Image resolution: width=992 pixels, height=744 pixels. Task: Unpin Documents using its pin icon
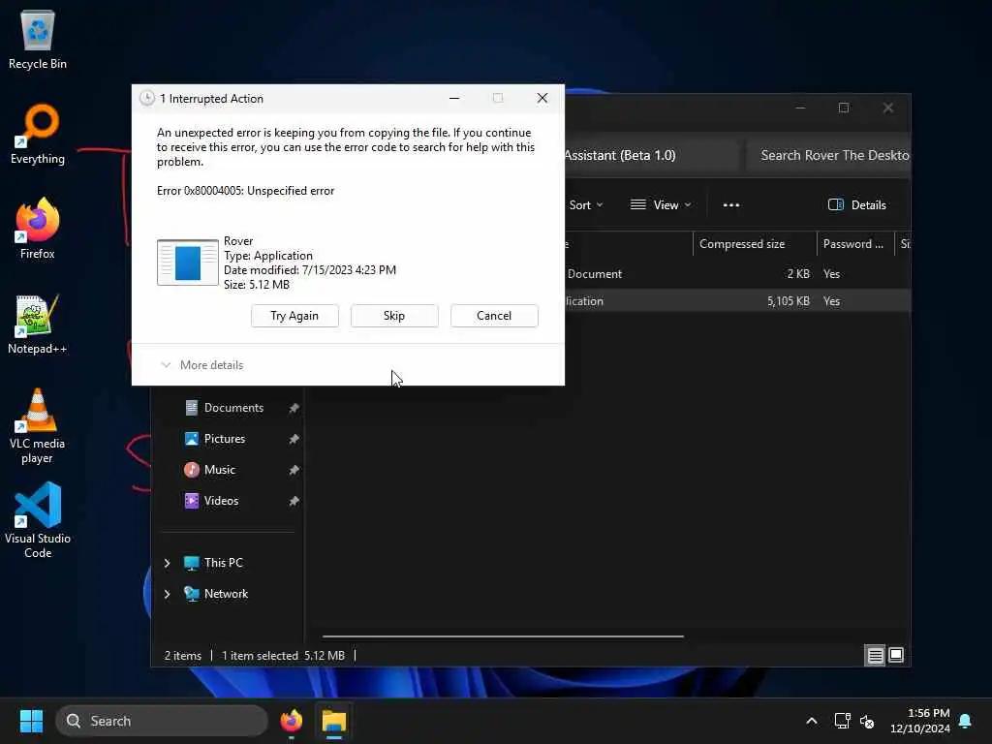pyautogui.click(x=294, y=408)
